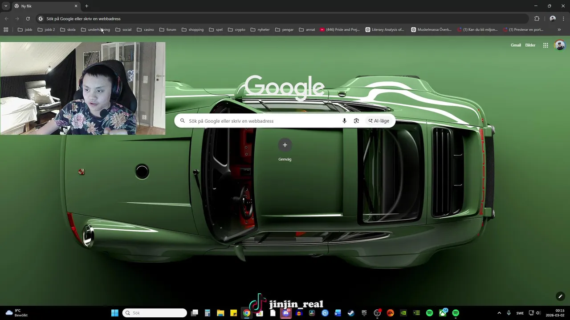Expand the skola bookmark folder

click(68, 30)
